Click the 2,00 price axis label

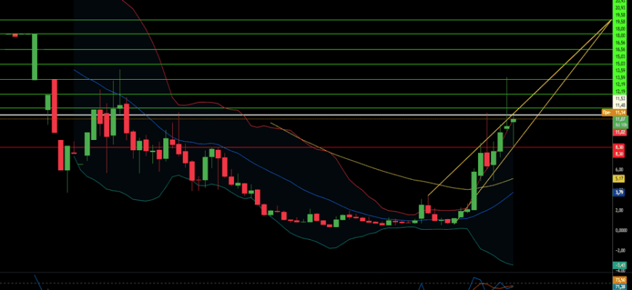(x=620, y=210)
